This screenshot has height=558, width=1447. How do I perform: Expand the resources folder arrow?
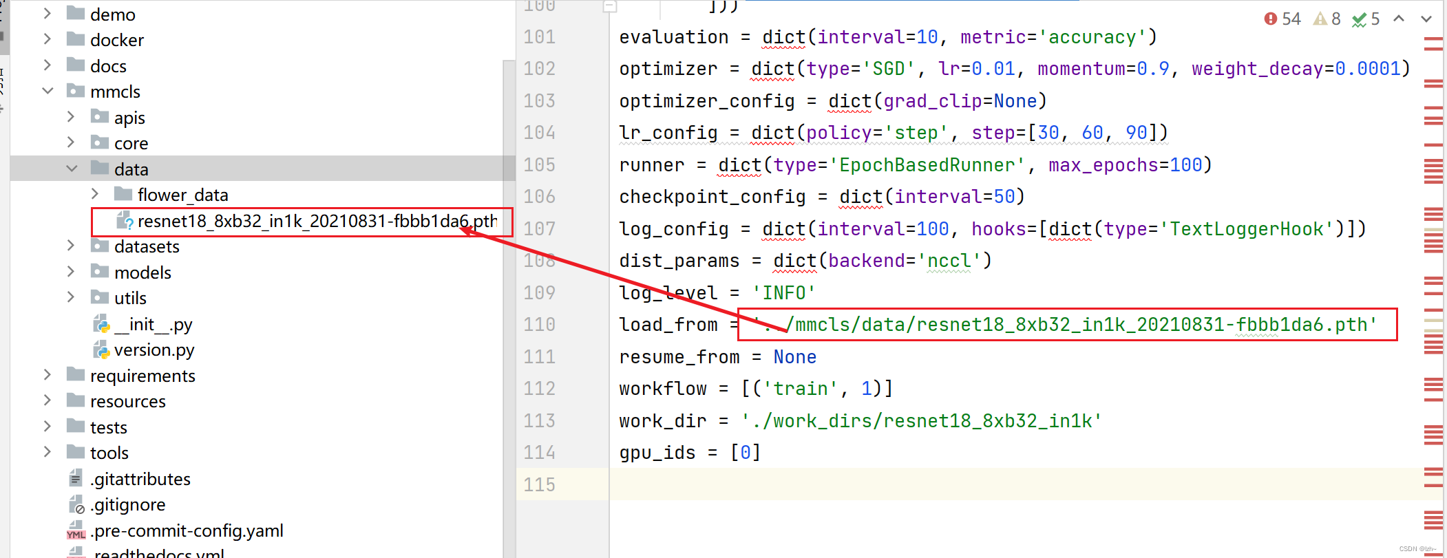tap(47, 400)
